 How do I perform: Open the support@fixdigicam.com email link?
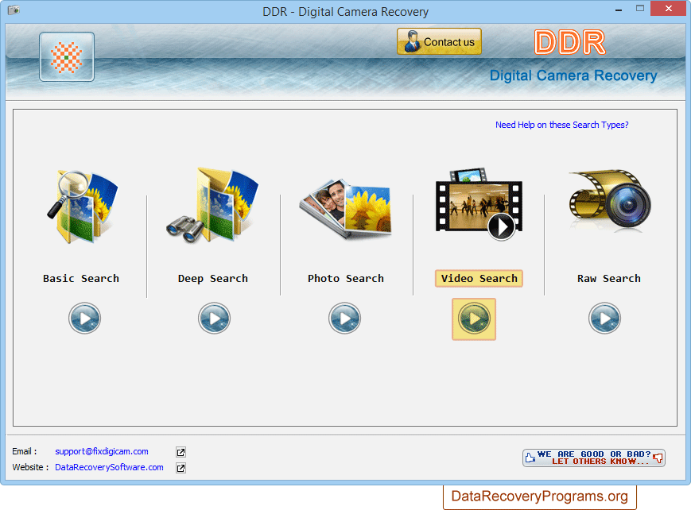(x=102, y=451)
